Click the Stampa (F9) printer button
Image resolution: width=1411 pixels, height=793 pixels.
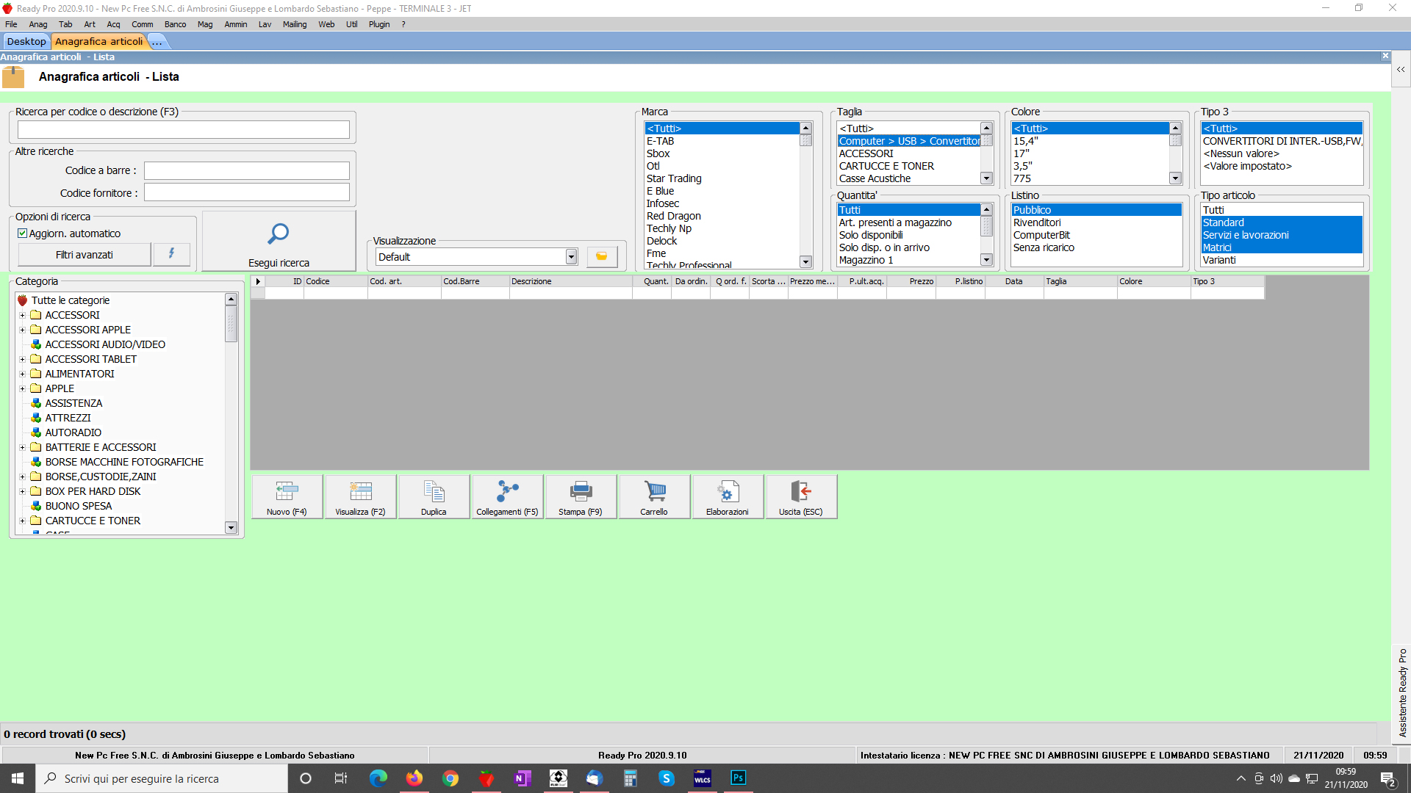581,497
